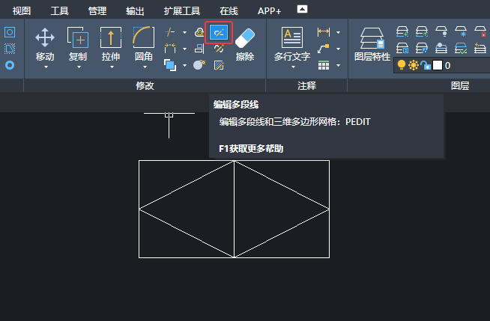Click the Modify (修改) panel title
The image size is (490, 321).
(x=145, y=85)
